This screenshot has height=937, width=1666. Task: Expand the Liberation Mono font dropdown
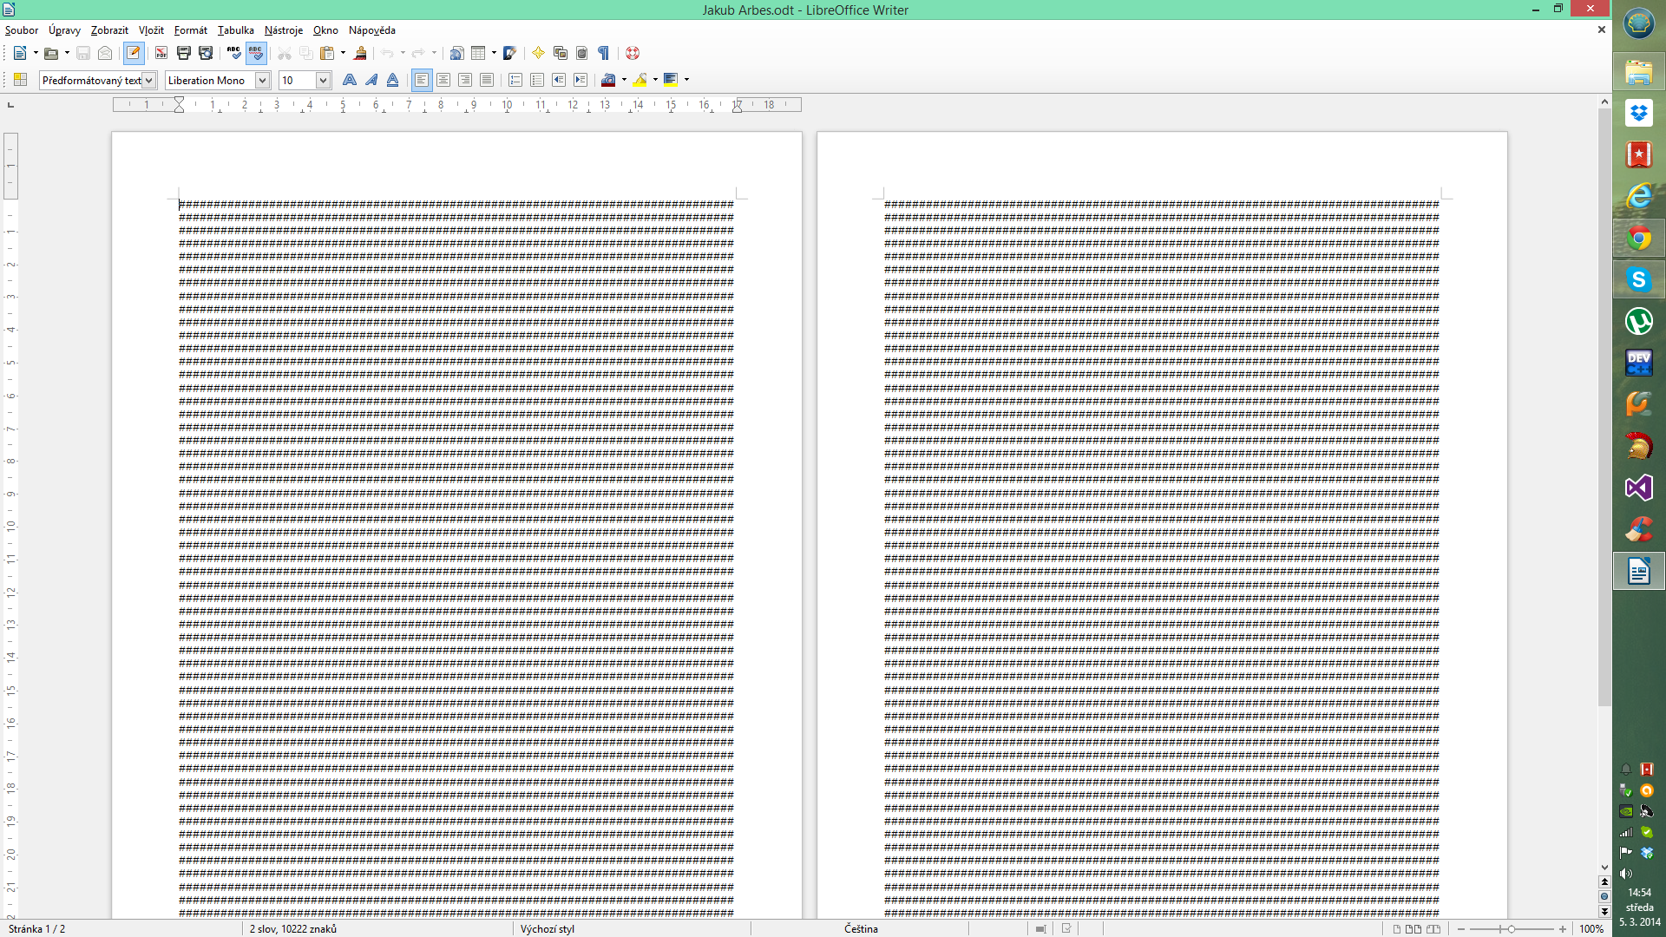tap(262, 80)
